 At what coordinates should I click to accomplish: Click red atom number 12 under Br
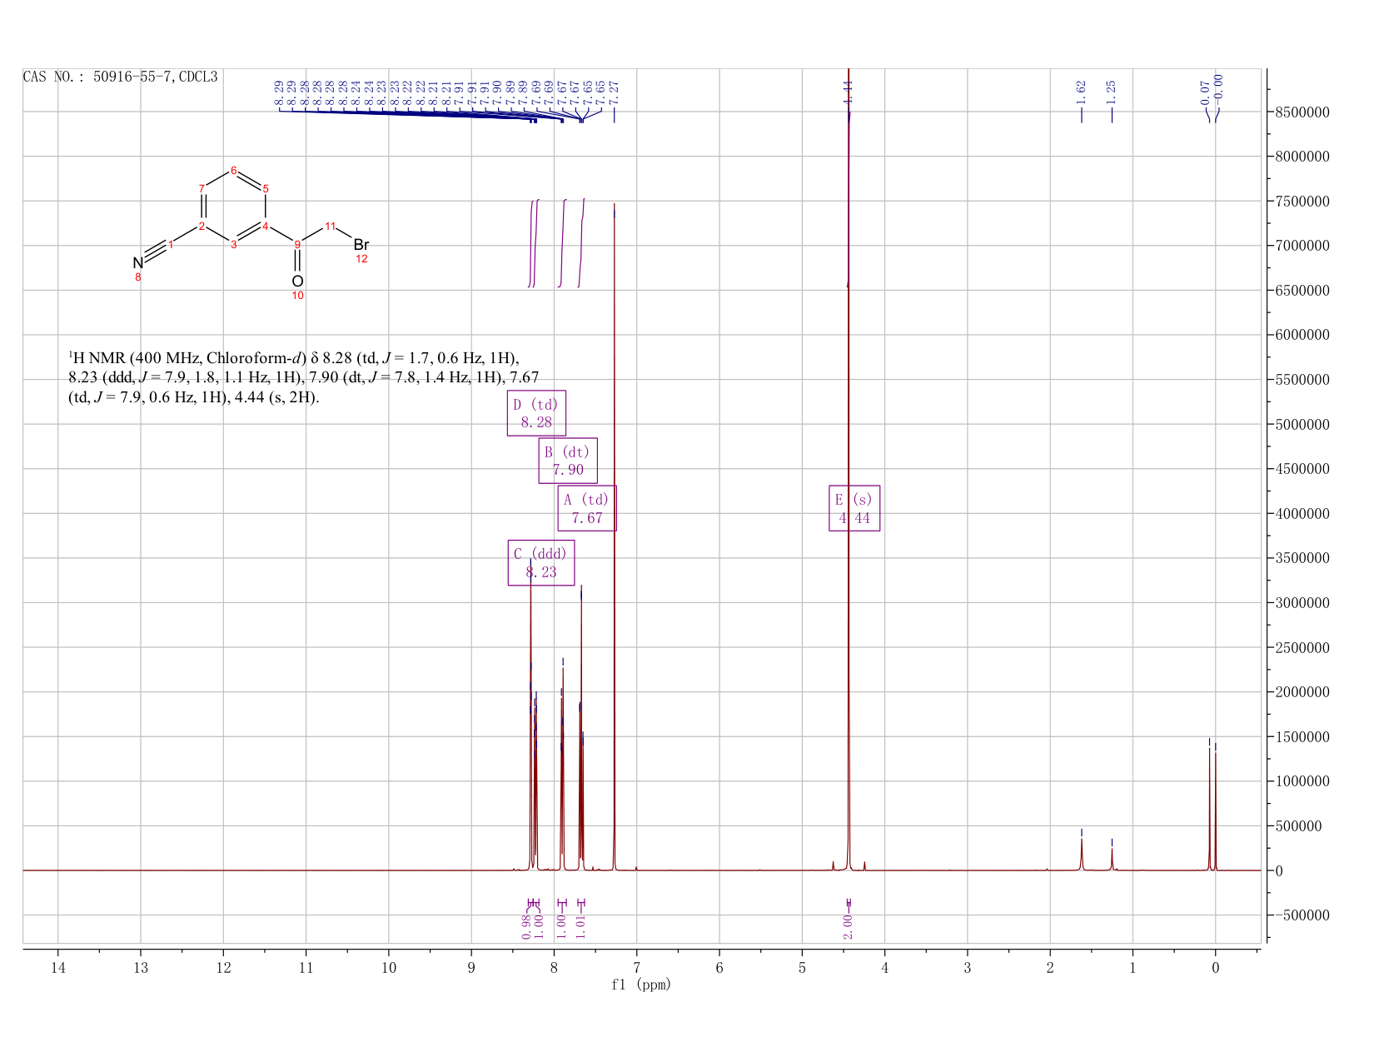pos(361,259)
